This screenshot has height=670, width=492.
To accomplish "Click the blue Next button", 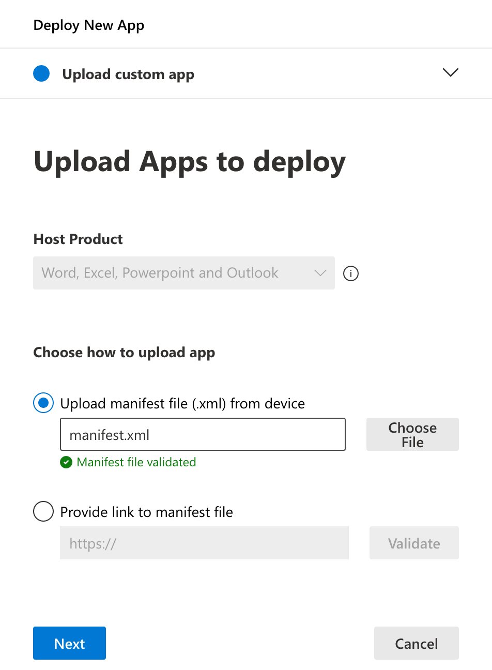I will (x=69, y=643).
